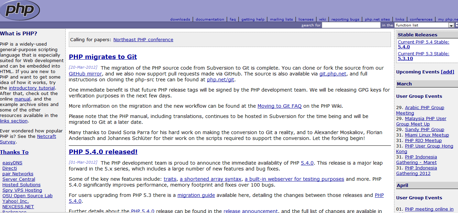
Task: Open PHP User Group Hong Kong event
Action: 425,149
